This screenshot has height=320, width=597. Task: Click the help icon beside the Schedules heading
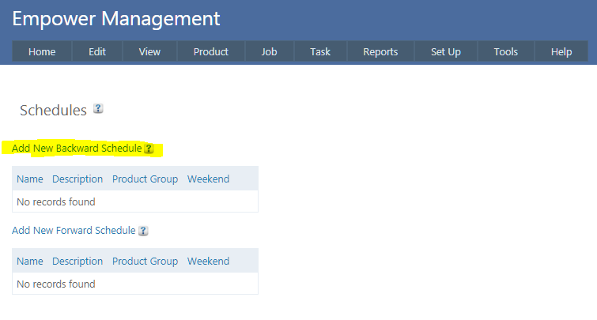pos(98,109)
